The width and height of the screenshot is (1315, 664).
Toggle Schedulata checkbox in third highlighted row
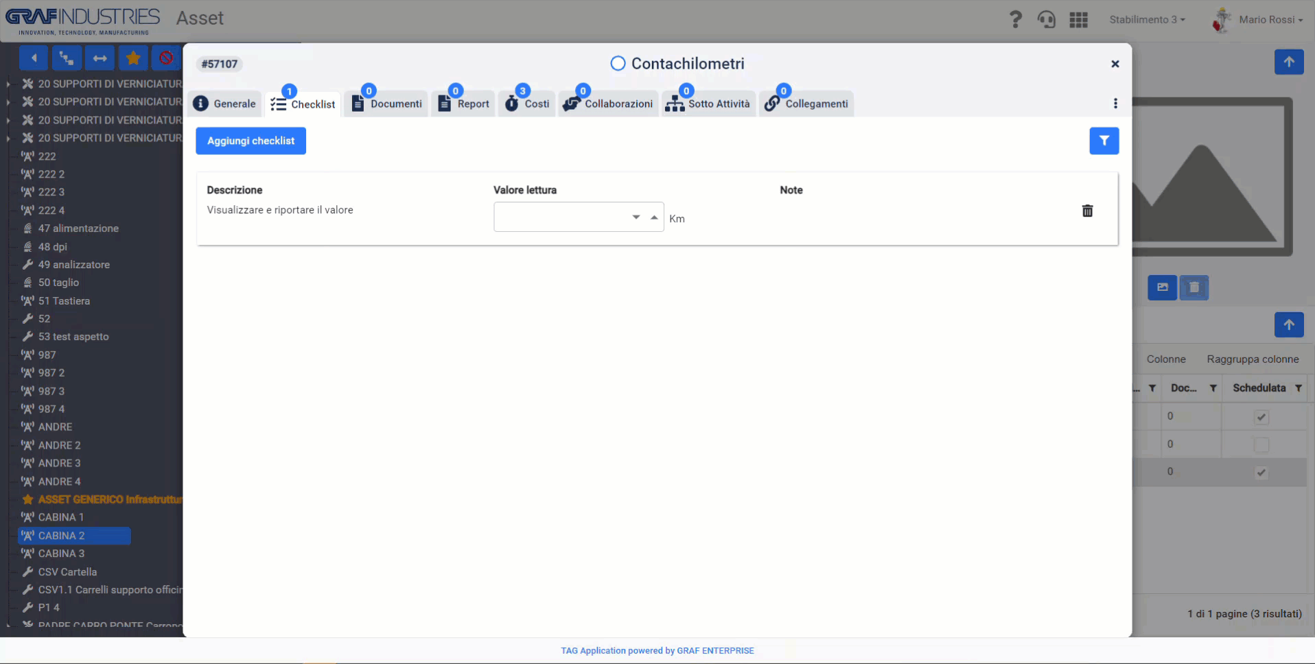[1261, 472]
